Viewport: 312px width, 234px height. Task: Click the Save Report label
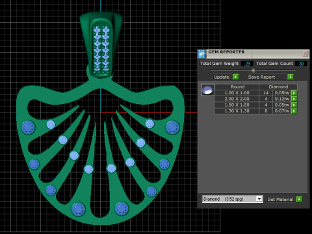pyautogui.click(x=261, y=77)
